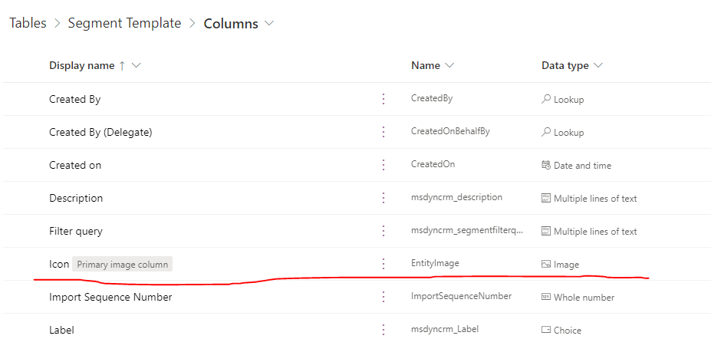This screenshot has width=711, height=339.
Task: Select the msdyncrm_segmentfilterq... name cell
Action: [x=467, y=230]
